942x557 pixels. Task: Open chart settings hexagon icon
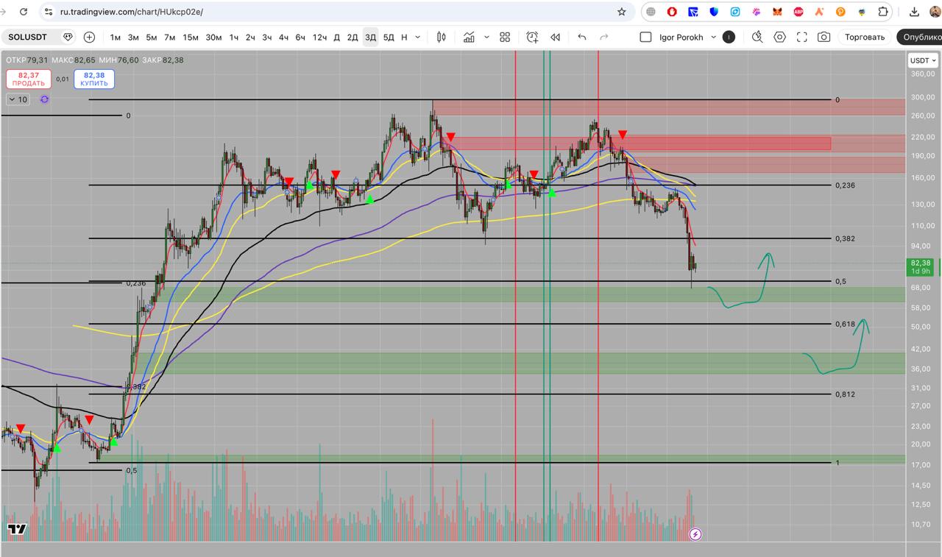pos(780,37)
